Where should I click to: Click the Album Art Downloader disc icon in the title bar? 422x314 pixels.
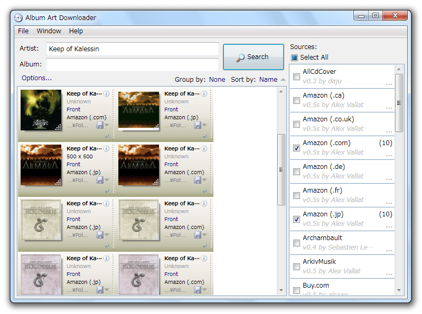(x=18, y=18)
